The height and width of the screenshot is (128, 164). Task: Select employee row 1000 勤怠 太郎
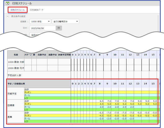coord(16,62)
